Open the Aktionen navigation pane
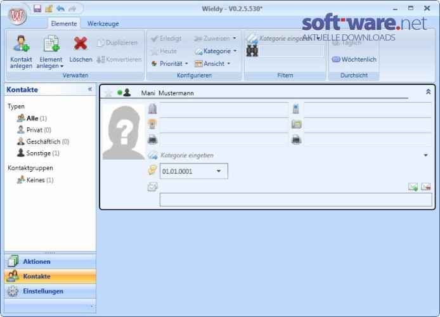Image resolution: width=440 pixels, height=317 pixels. (50, 261)
